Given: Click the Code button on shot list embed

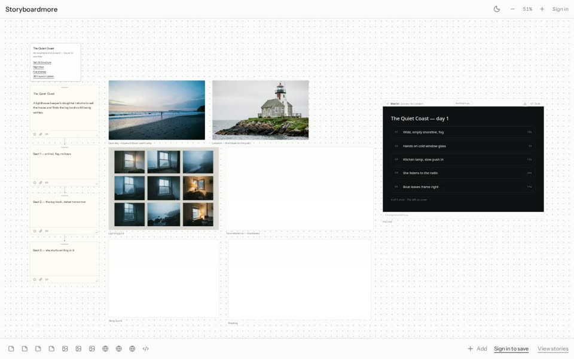Looking at the screenshot, I should click(x=536, y=104).
